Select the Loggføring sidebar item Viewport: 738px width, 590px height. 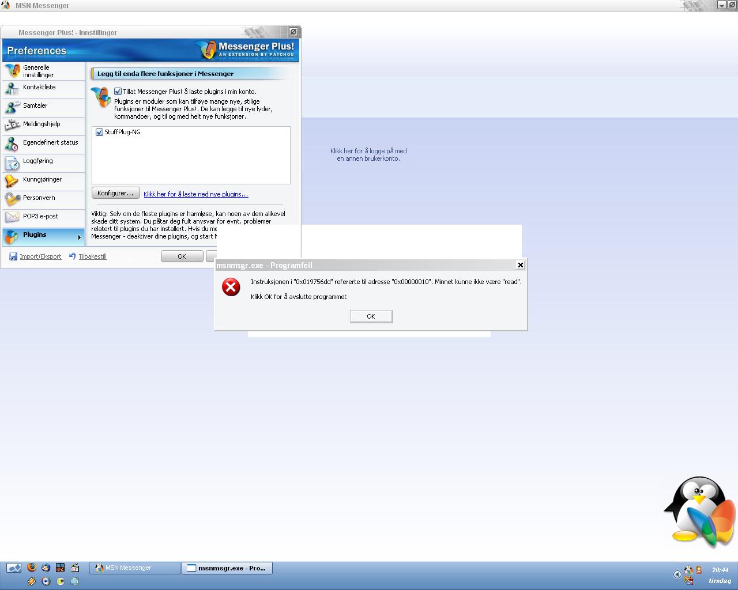click(43, 163)
